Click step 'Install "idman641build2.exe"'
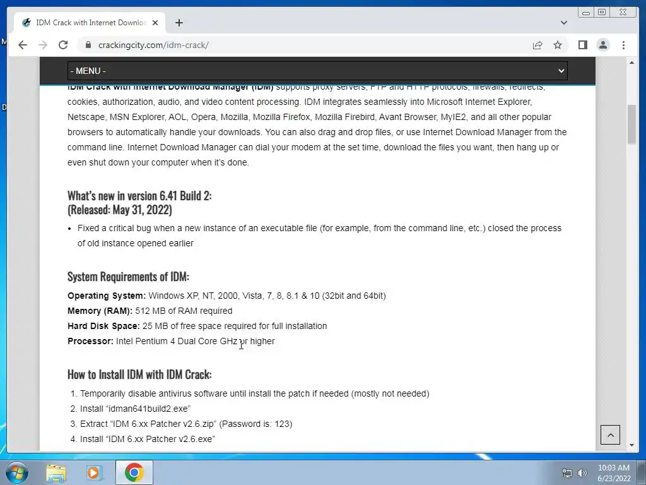The width and height of the screenshot is (646, 485). pos(135,409)
